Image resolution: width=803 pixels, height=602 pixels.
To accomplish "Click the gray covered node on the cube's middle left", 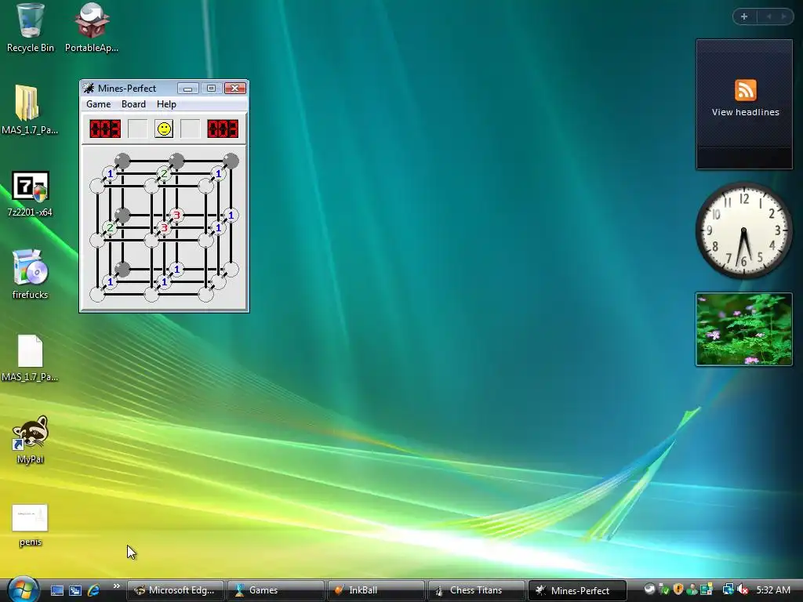I will pos(122,215).
